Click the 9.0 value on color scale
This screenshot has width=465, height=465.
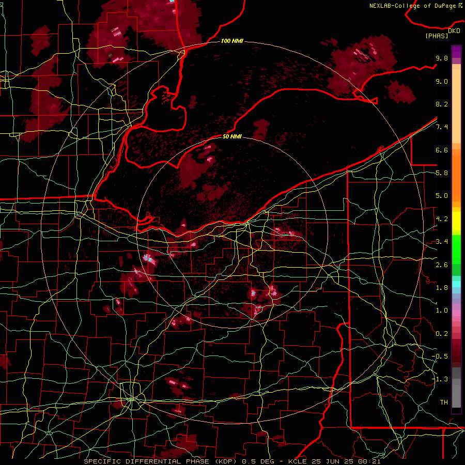pos(442,81)
